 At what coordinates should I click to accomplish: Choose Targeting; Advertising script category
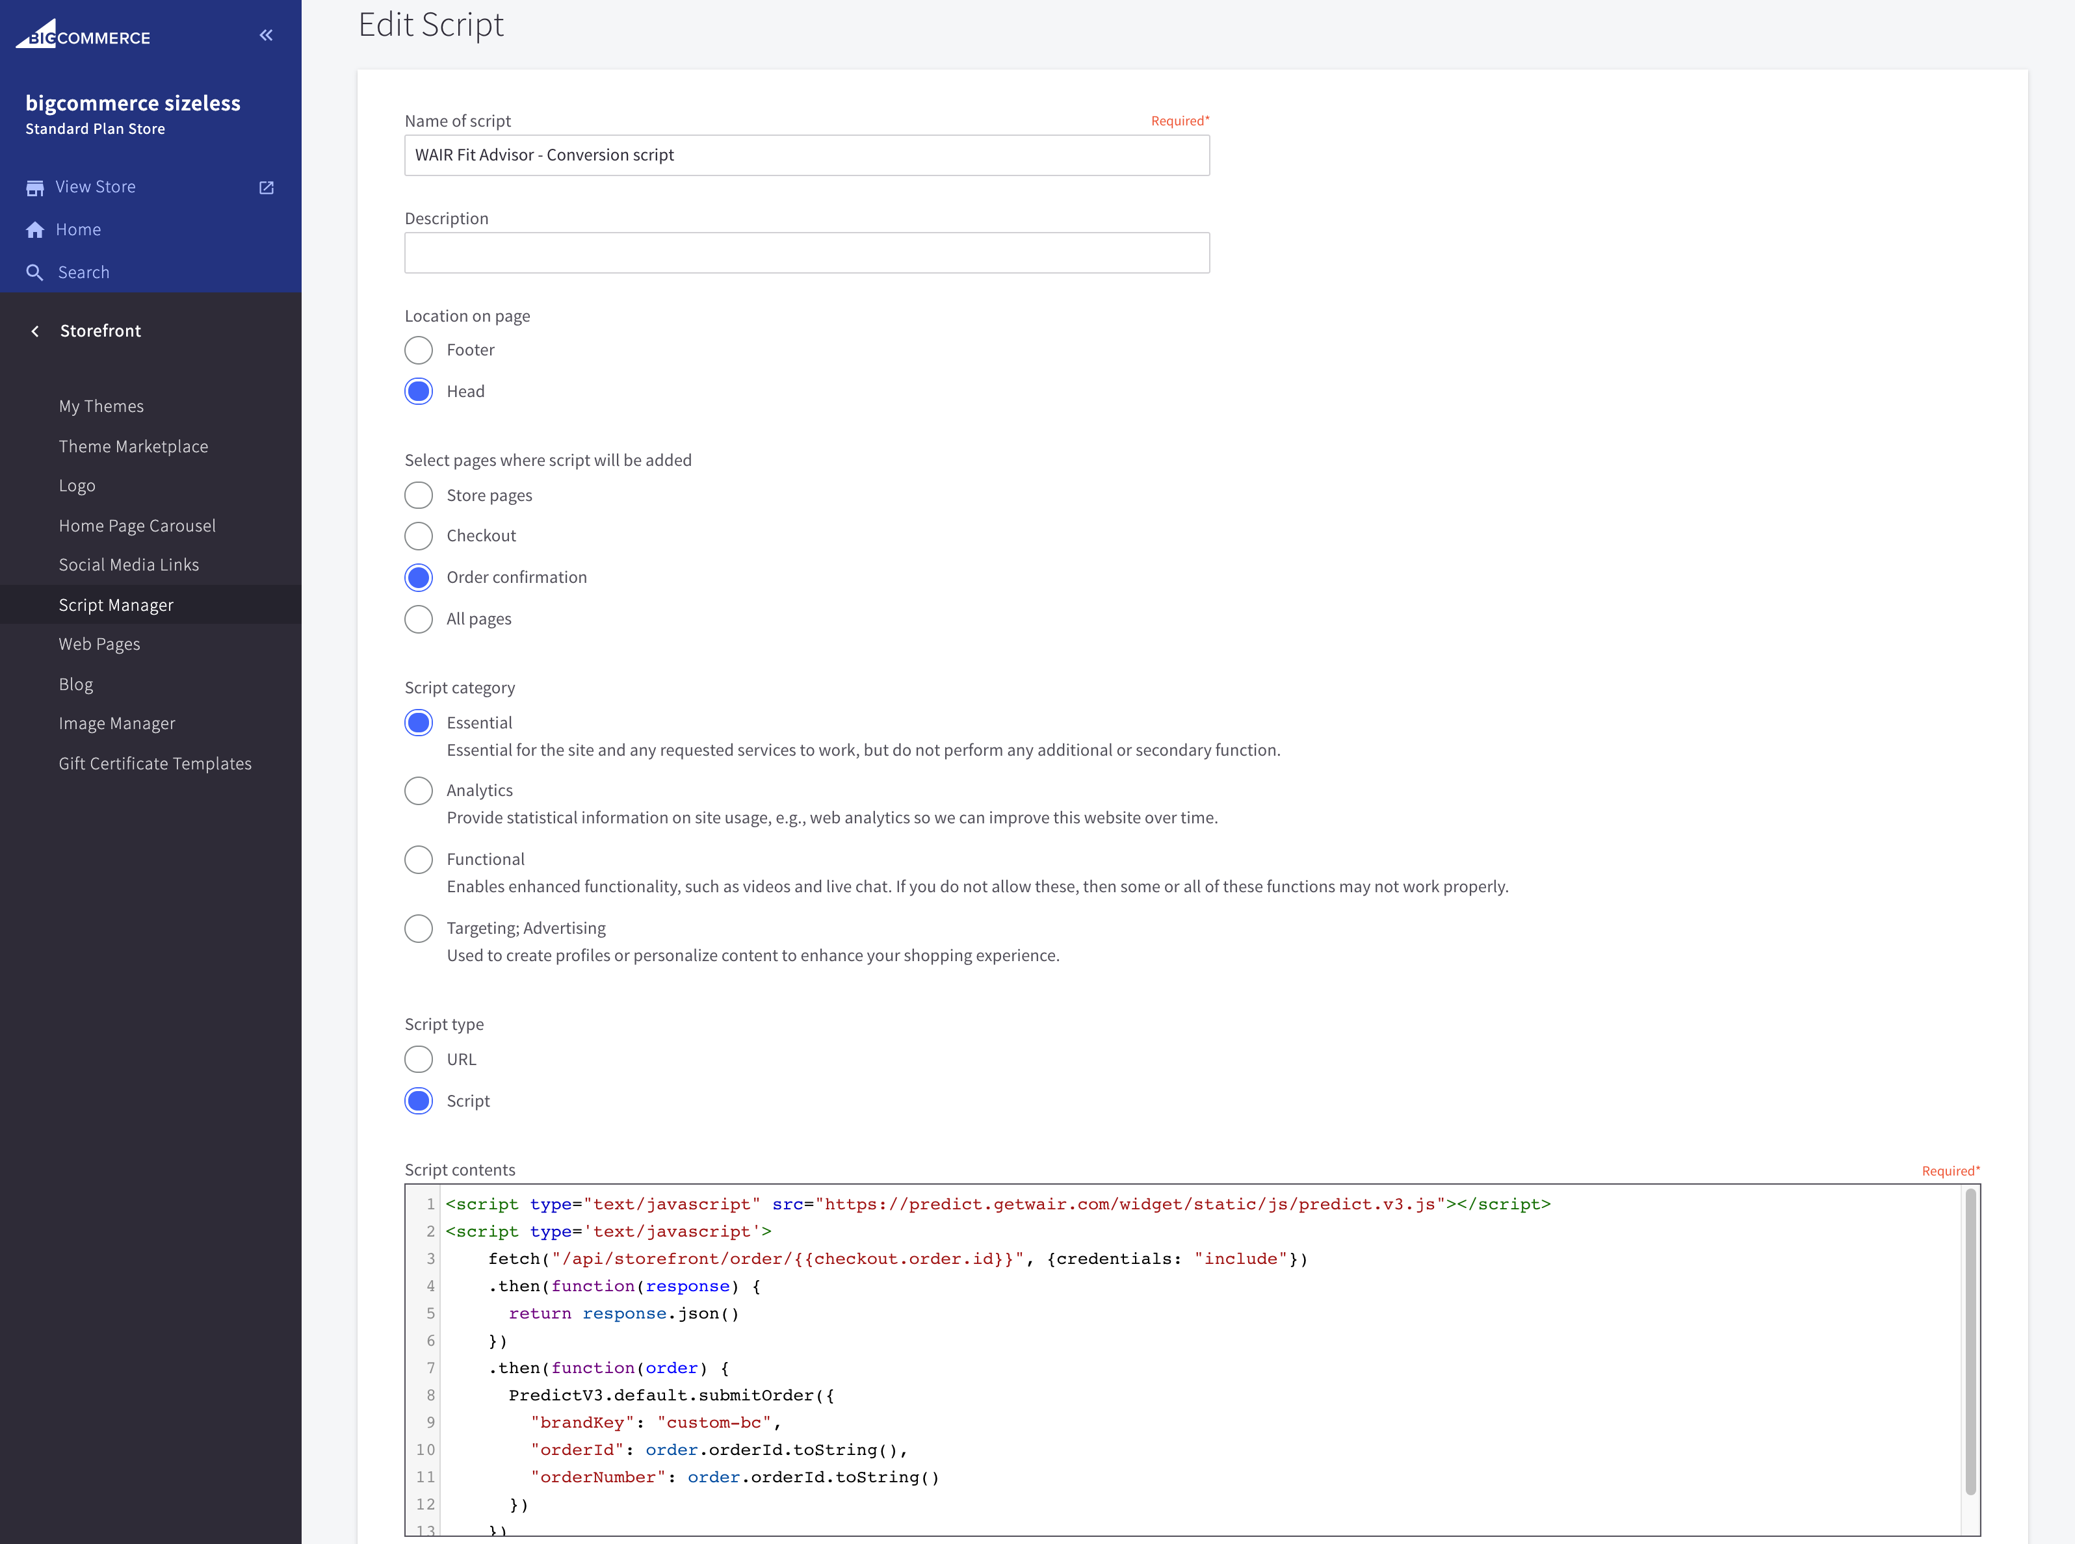click(419, 928)
